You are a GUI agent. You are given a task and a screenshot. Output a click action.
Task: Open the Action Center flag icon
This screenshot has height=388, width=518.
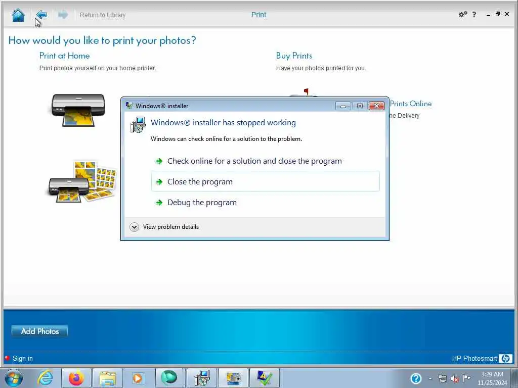[x=466, y=378]
